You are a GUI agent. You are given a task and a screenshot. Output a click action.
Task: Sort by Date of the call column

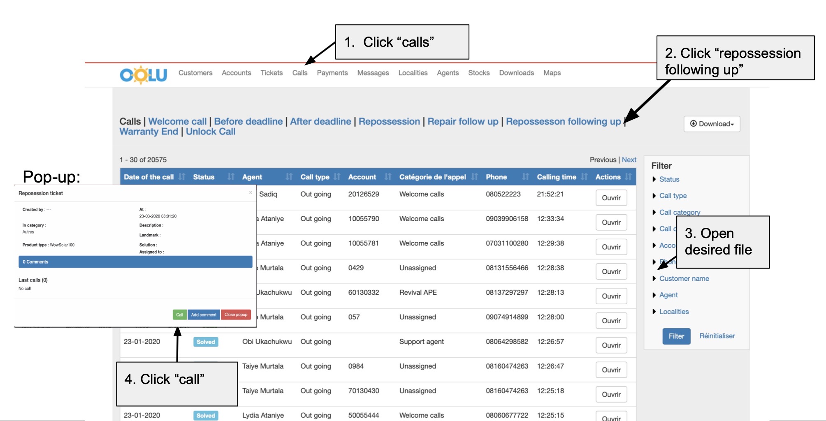point(182,177)
